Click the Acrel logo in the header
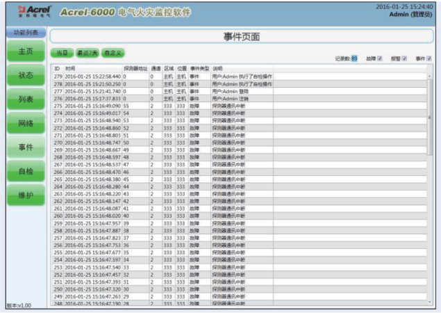Screen dimensions: 441x313 [x=27, y=12]
